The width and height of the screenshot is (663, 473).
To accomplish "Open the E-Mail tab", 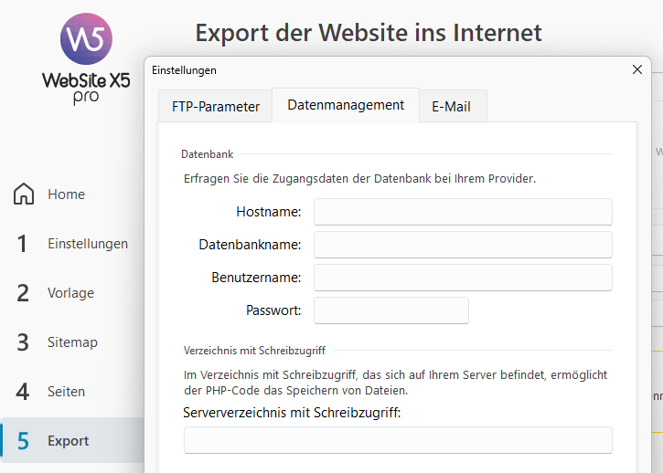I will coord(451,106).
